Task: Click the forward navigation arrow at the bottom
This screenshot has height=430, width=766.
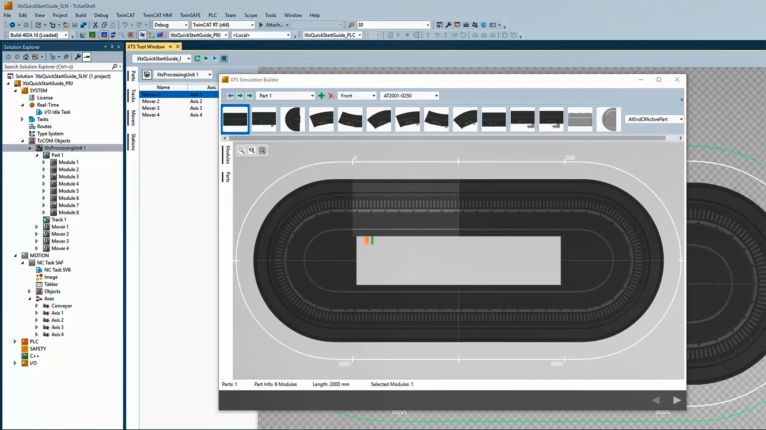Action: 677,400
